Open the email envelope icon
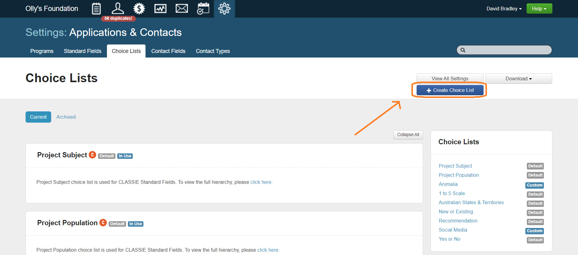578x255 pixels. point(182,9)
